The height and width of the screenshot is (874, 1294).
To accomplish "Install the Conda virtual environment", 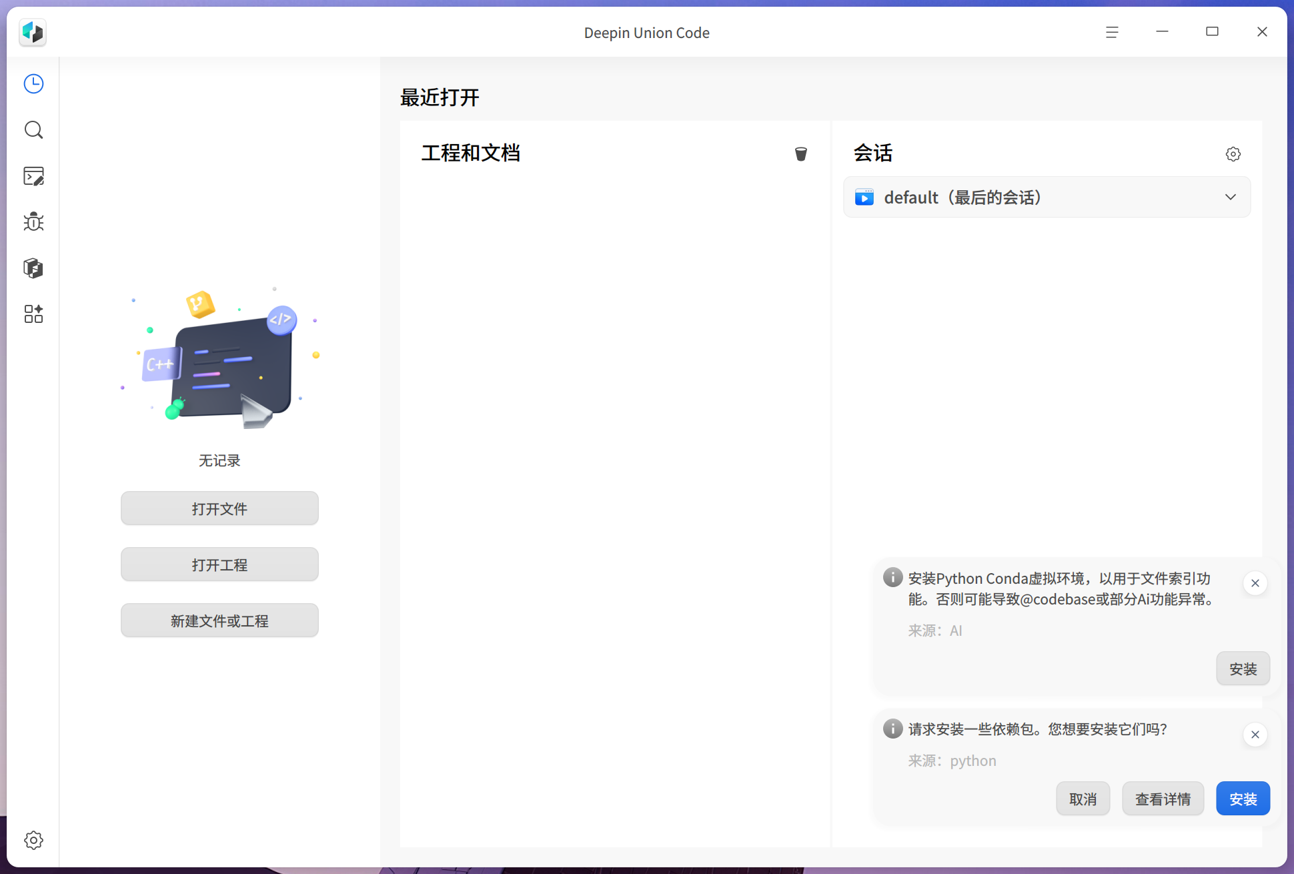I will point(1243,669).
